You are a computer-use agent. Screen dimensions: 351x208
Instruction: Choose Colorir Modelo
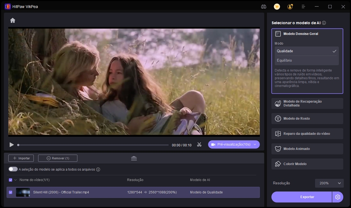click(x=307, y=164)
